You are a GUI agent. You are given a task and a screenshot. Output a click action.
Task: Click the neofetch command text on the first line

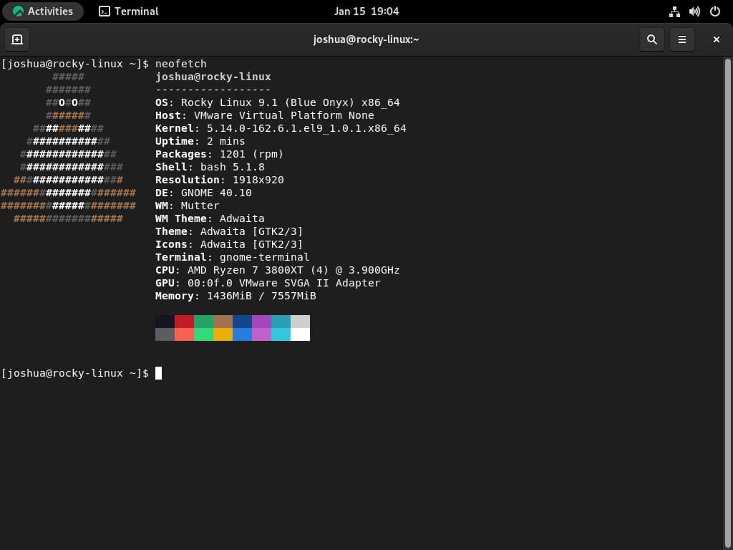click(181, 63)
